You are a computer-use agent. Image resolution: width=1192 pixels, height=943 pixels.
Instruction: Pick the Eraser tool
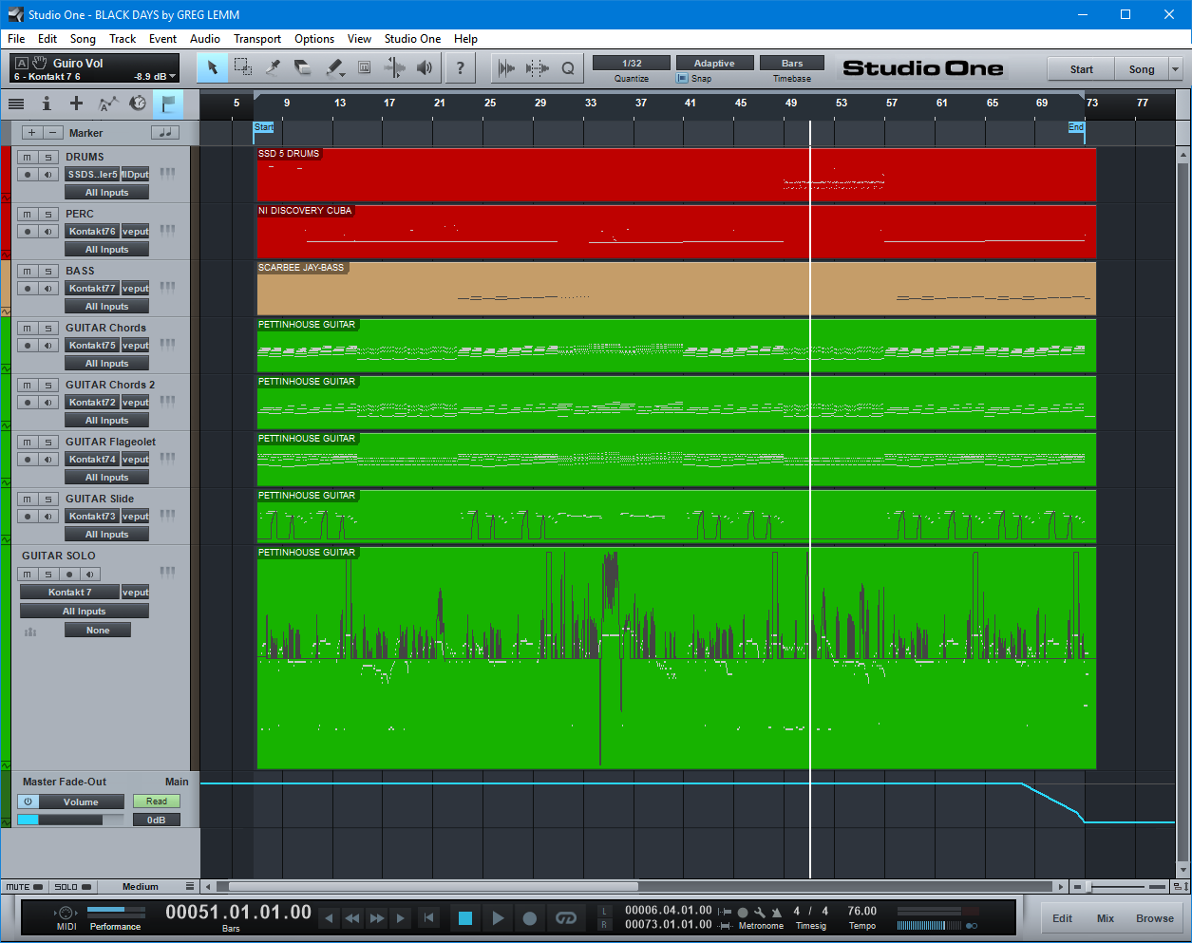pos(303,67)
